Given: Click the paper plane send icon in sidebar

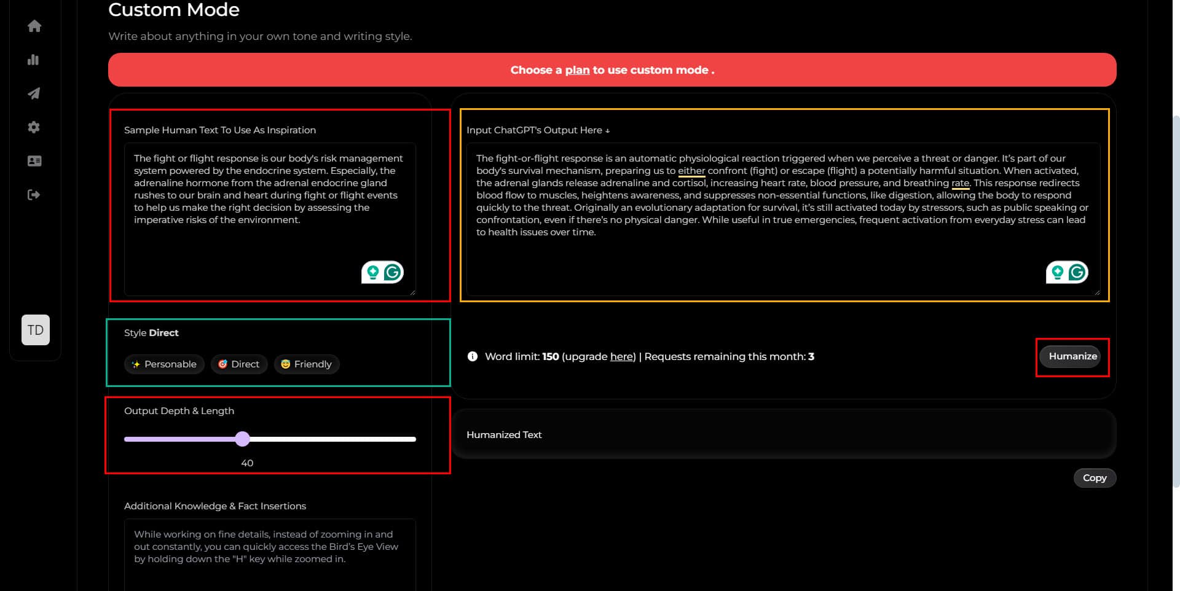Looking at the screenshot, I should [34, 93].
